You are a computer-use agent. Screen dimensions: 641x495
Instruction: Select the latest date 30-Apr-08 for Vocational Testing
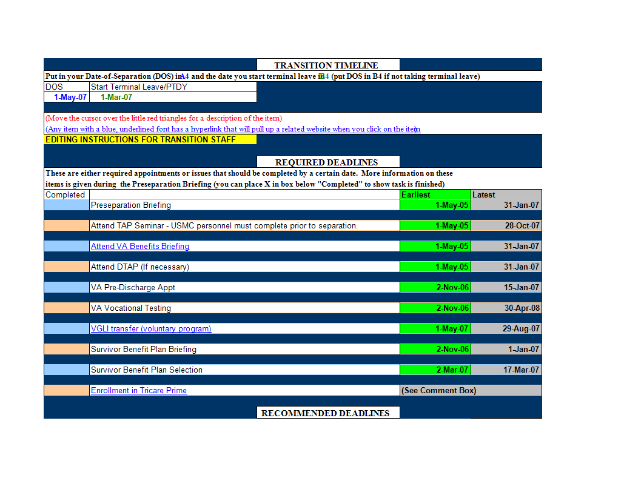[x=506, y=308]
